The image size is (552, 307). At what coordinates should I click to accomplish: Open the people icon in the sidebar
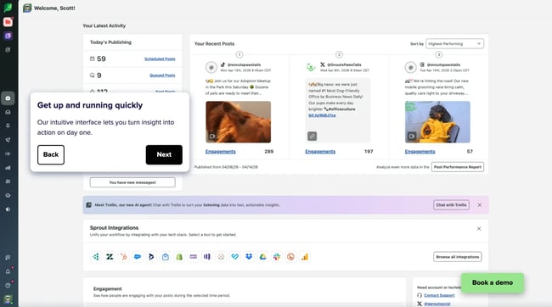pyautogui.click(x=8, y=181)
